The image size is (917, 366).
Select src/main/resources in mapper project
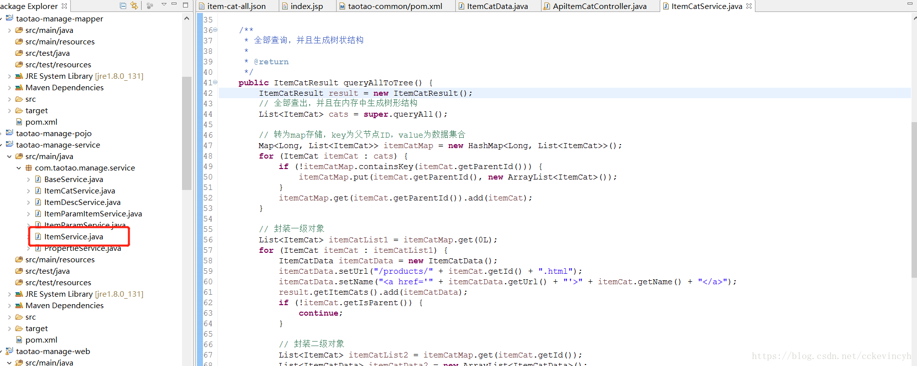pos(60,42)
